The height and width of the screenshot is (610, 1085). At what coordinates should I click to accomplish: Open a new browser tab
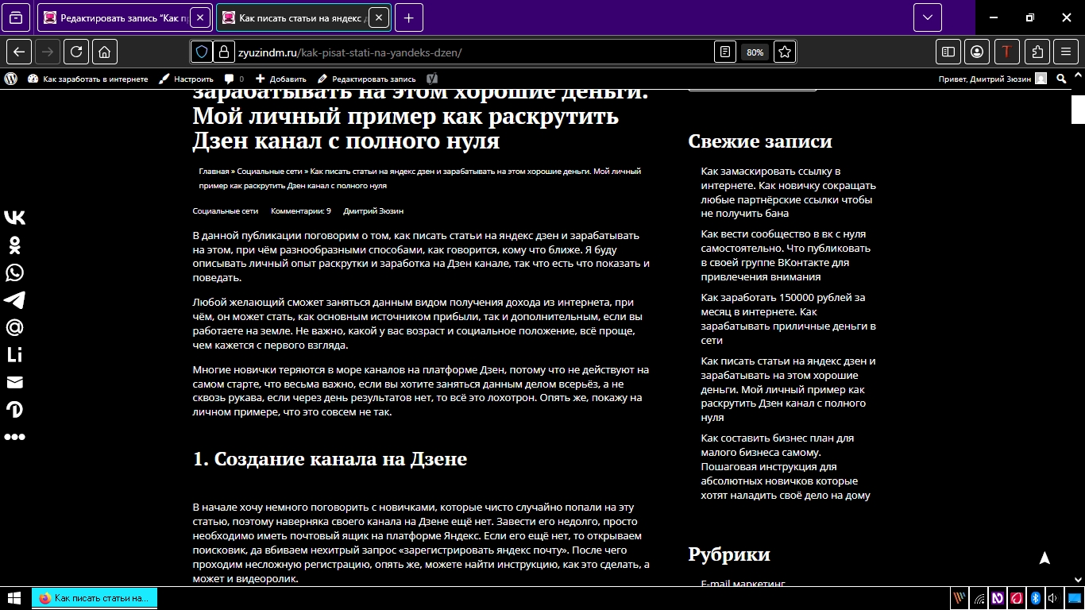tap(408, 17)
